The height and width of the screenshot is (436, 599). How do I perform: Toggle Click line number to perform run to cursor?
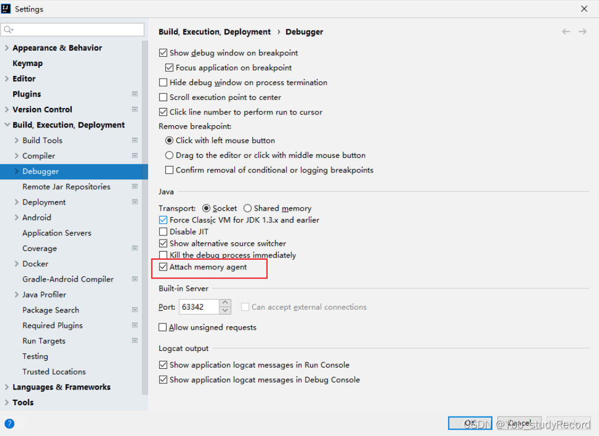[x=163, y=112]
